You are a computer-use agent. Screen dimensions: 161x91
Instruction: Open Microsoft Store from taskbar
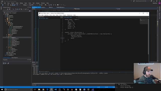(76, 89)
